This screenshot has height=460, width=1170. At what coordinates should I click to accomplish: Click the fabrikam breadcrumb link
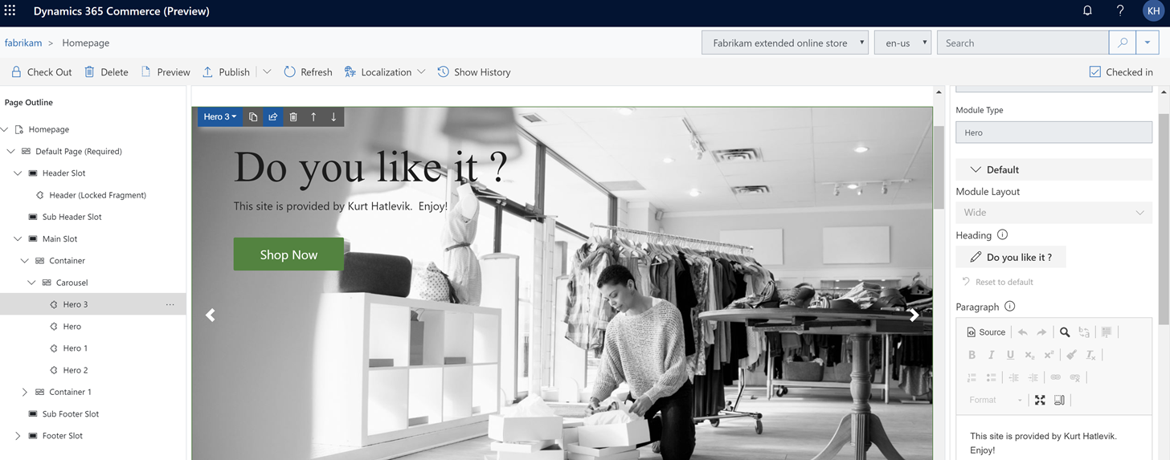click(x=23, y=43)
